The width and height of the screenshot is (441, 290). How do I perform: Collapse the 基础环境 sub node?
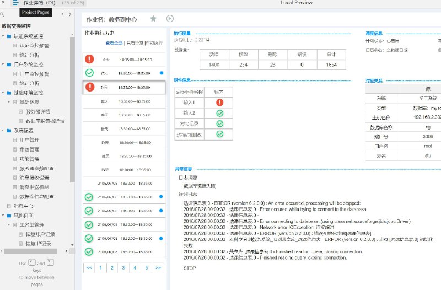[9, 102]
